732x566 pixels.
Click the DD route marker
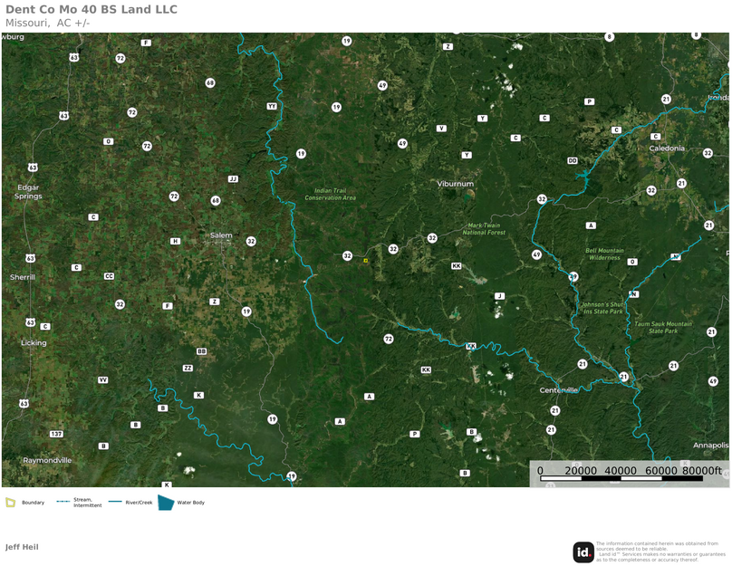coord(572,161)
